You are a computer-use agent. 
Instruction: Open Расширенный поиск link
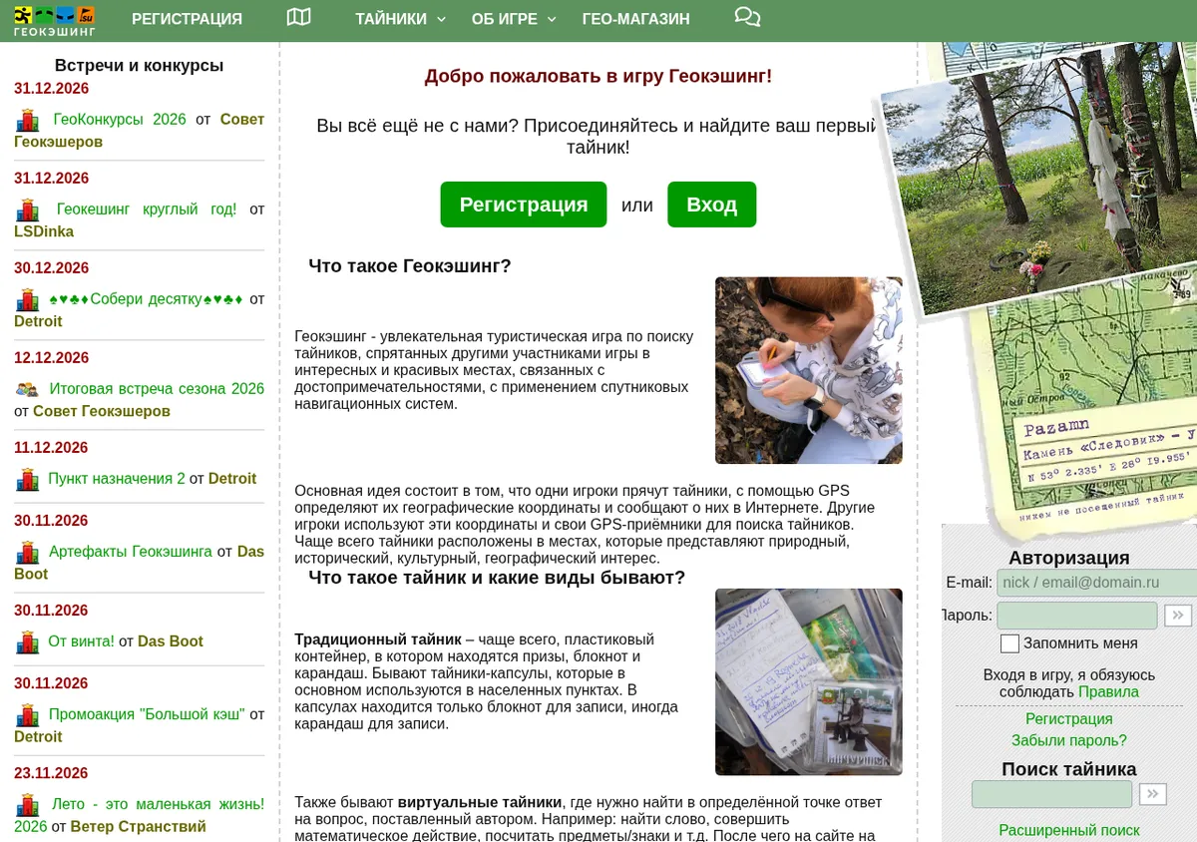(1069, 830)
